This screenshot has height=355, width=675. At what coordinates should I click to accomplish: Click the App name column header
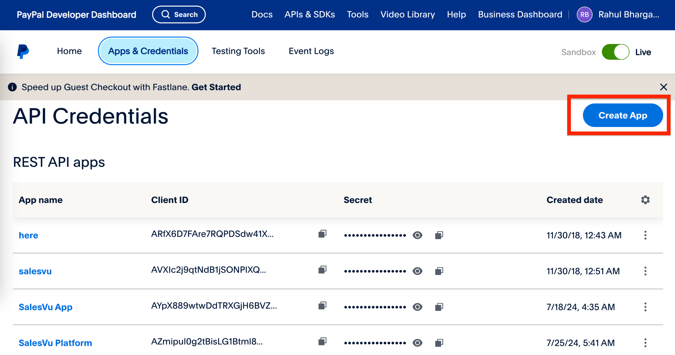tap(41, 200)
